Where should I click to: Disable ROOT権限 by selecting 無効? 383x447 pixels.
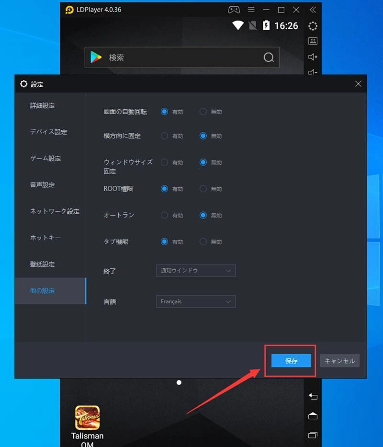point(203,189)
